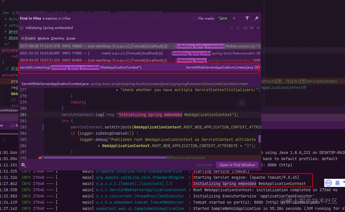This screenshot has height=212, width=345.
Task: Open the gear settings icon in Find dialog
Action: click(x=23, y=165)
